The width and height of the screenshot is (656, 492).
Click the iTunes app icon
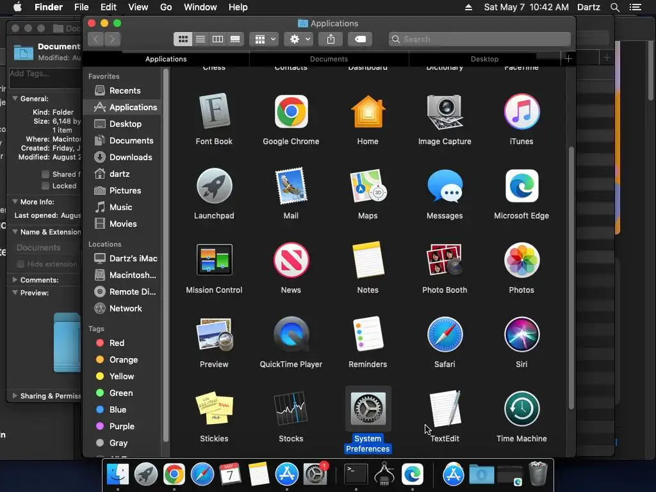coord(521,111)
